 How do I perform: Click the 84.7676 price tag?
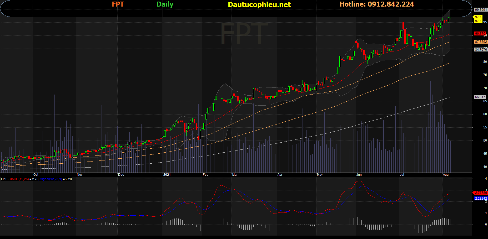coord(481,50)
